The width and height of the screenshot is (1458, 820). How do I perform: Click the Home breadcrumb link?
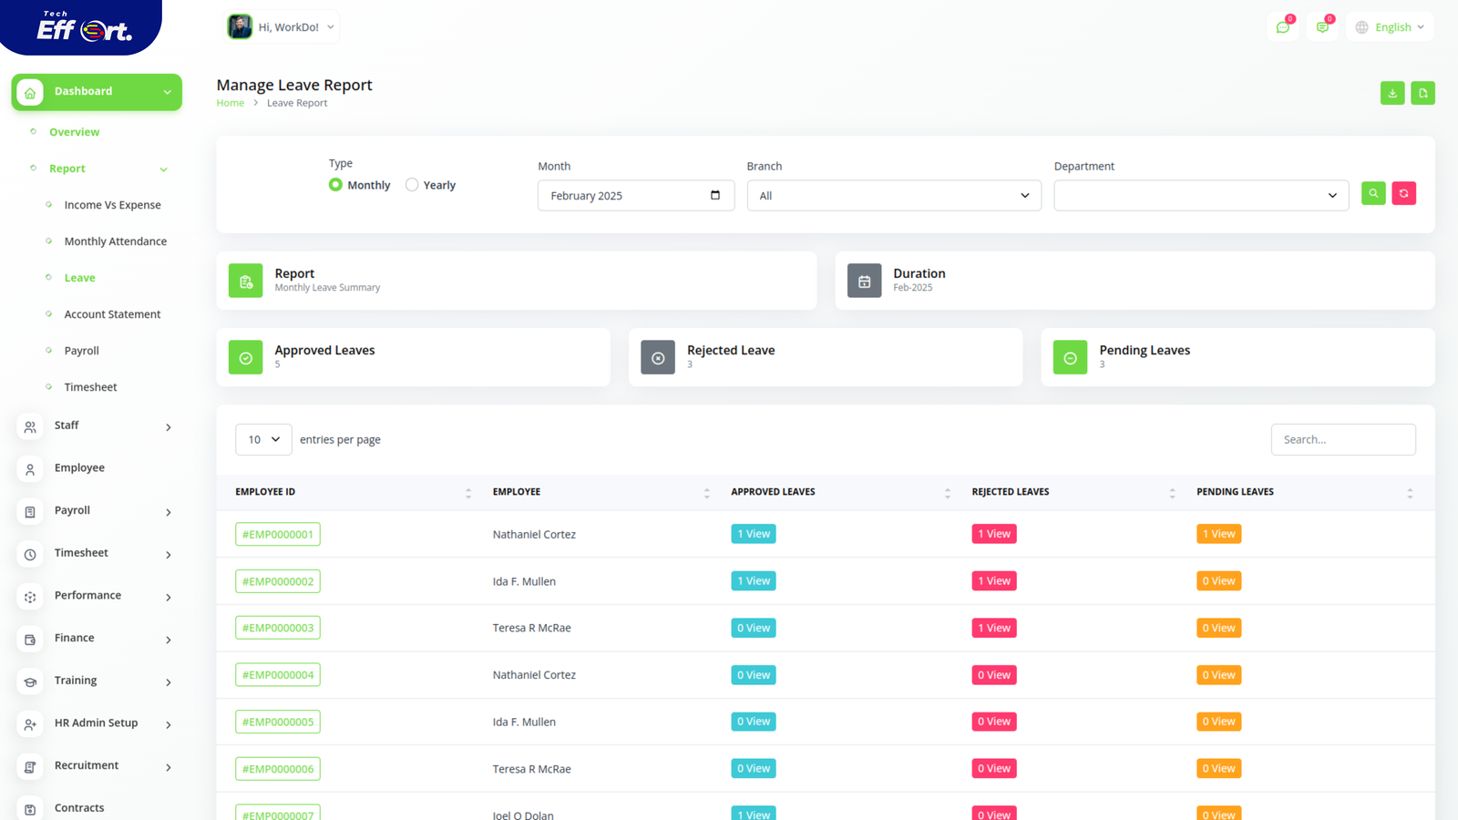click(x=230, y=103)
